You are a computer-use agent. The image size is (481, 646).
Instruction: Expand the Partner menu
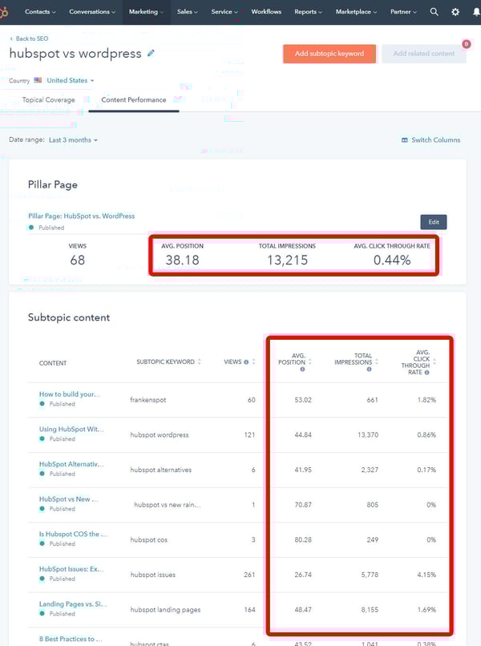pos(403,12)
